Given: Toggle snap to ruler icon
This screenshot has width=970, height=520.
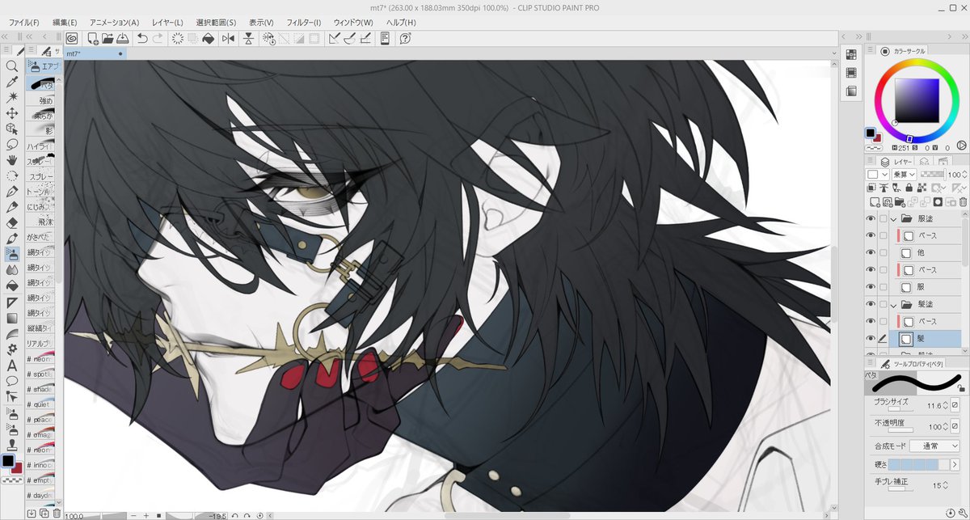Looking at the screenshot, I should (335, 38).
